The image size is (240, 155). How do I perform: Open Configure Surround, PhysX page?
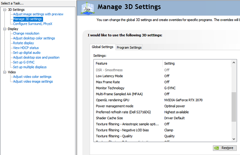click(x=33, y=24)
